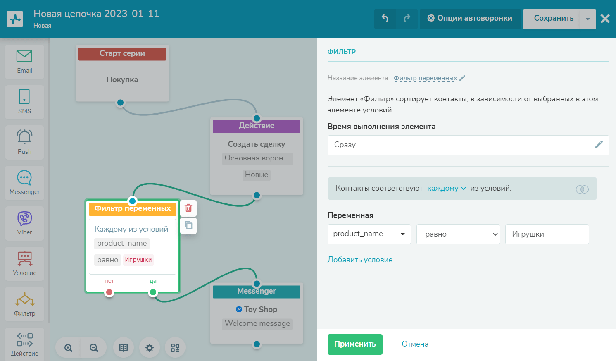Open the Сохранить dropdown arrow
This screenshot has width=616, height=361.
pos(588,19)
